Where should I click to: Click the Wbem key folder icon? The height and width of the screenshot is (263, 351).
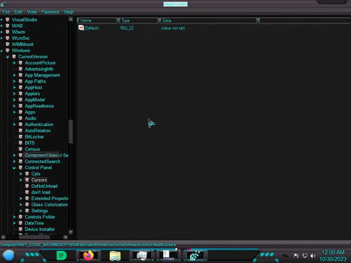point(8,32)
